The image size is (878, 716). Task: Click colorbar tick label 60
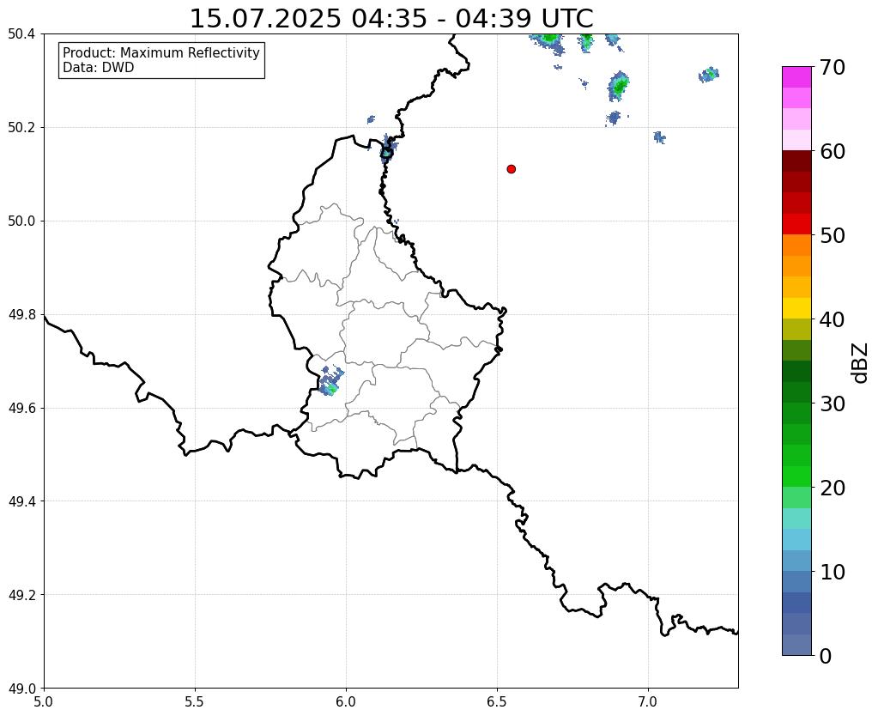click(833, 151)
